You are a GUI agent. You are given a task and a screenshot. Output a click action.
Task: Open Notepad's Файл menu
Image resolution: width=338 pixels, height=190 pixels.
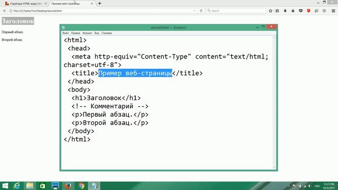[x=65, y=33]
